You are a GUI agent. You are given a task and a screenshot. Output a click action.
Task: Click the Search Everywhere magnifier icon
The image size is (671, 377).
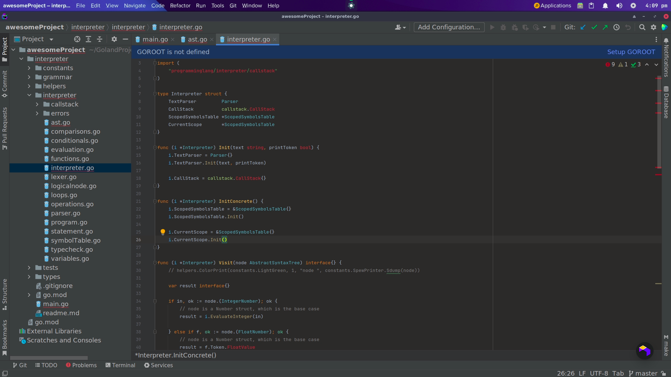[642, 27]
